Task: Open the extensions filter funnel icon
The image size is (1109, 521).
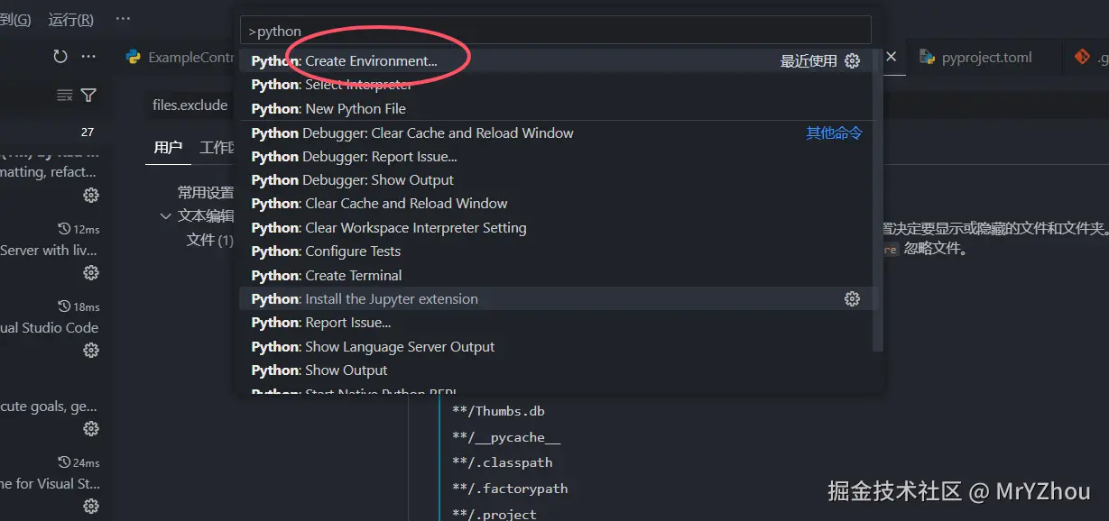Action: (88, 96)
